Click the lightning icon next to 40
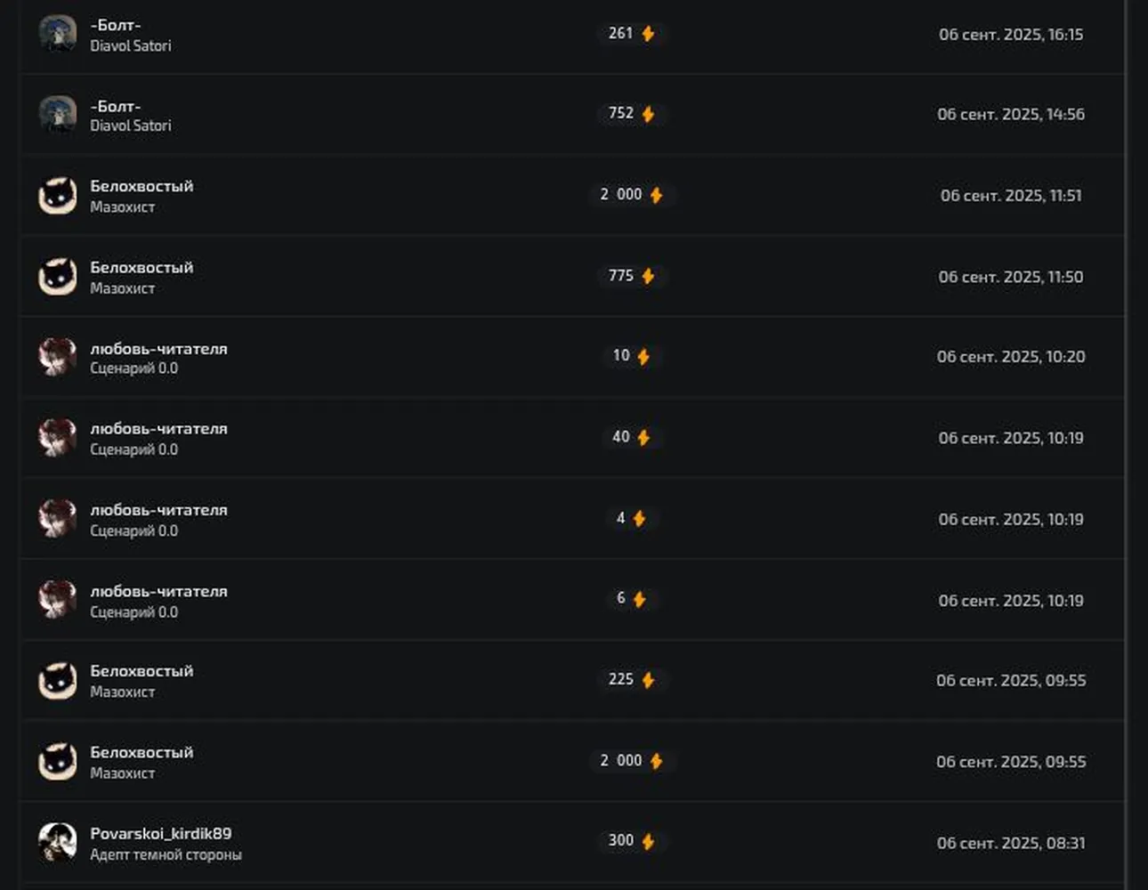This screenshot has width=1148, height=890. (x=643, y=438)
